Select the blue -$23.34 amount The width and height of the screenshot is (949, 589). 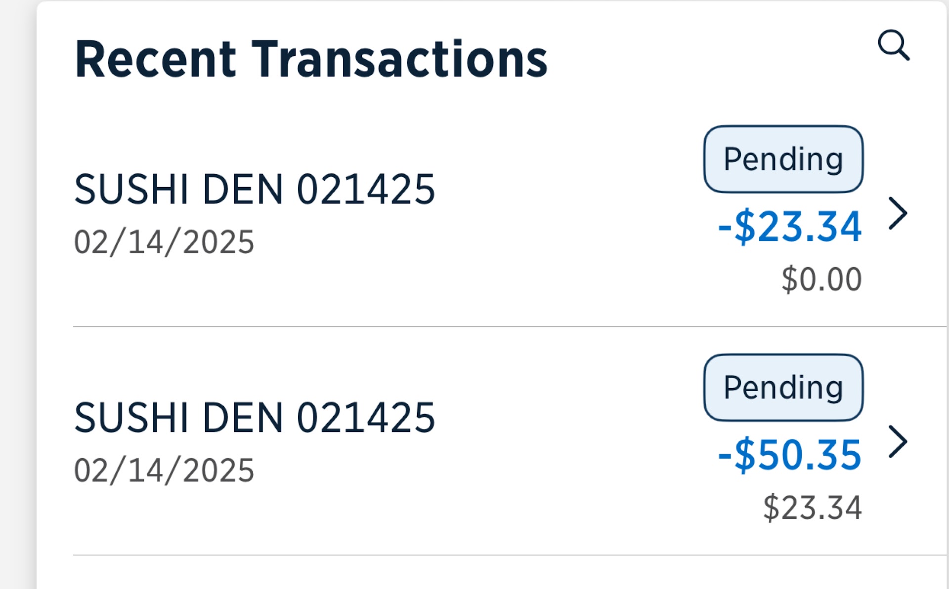789,227
